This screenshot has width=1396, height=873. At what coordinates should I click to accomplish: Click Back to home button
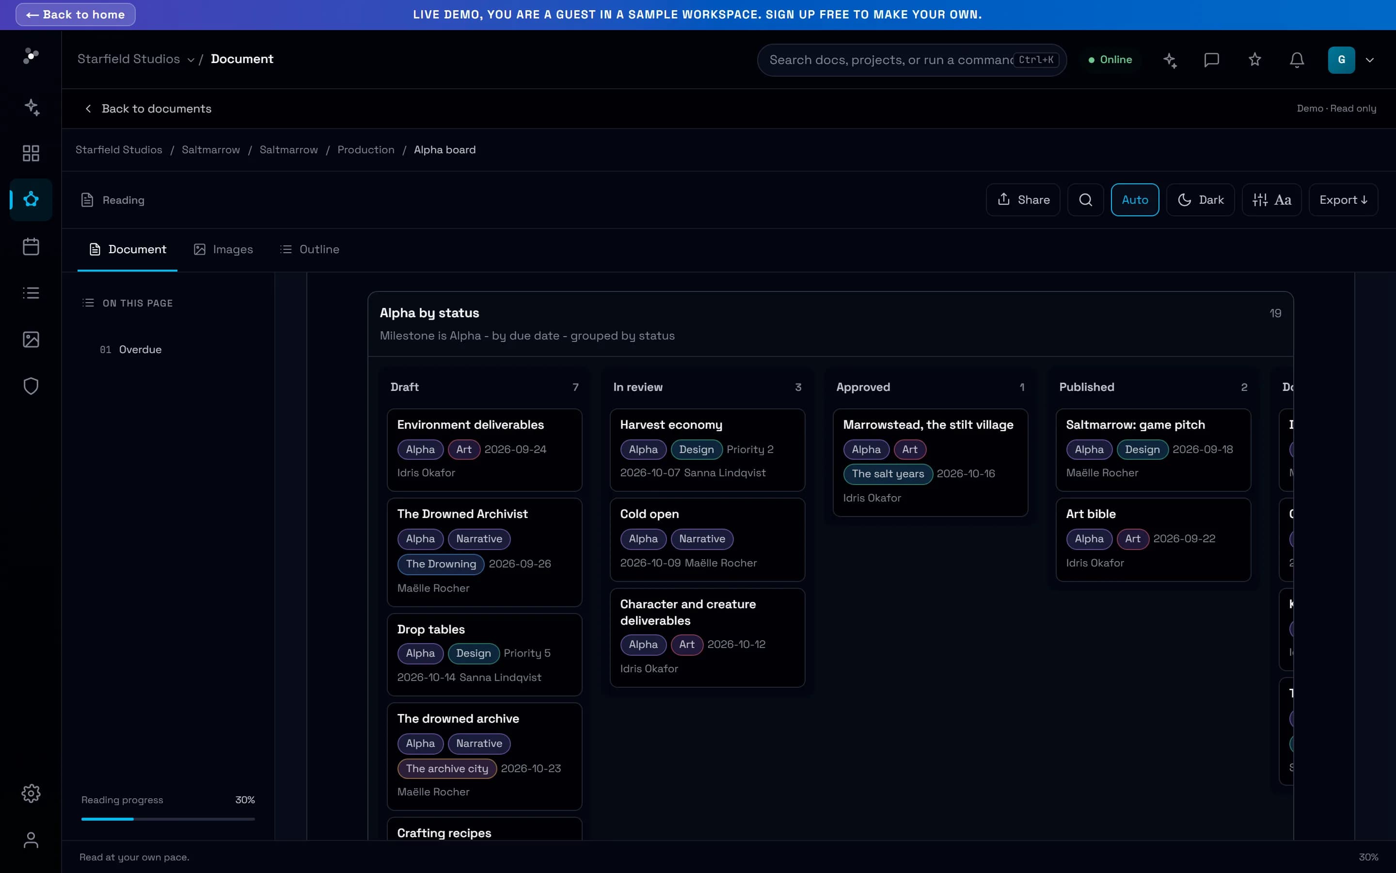click(76, 15)
